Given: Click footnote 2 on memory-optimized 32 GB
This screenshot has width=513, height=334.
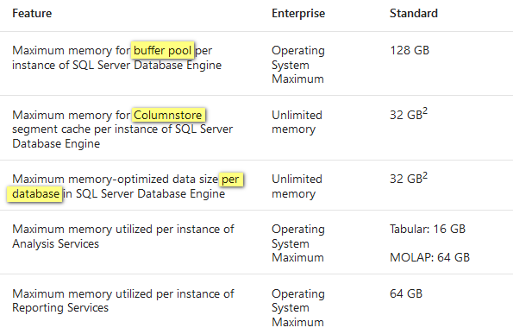Looking at the screenshot, I should point(425,175).
